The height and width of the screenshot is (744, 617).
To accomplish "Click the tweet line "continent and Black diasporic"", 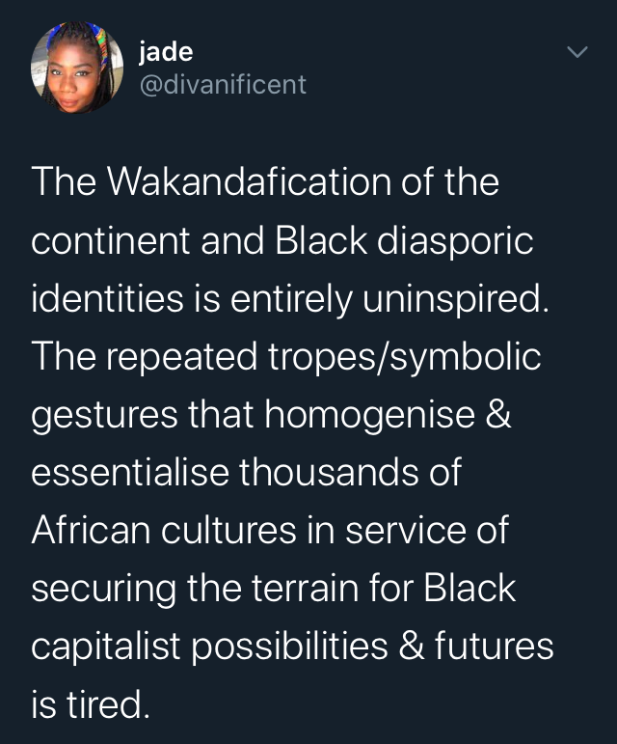I will (282, 240).
